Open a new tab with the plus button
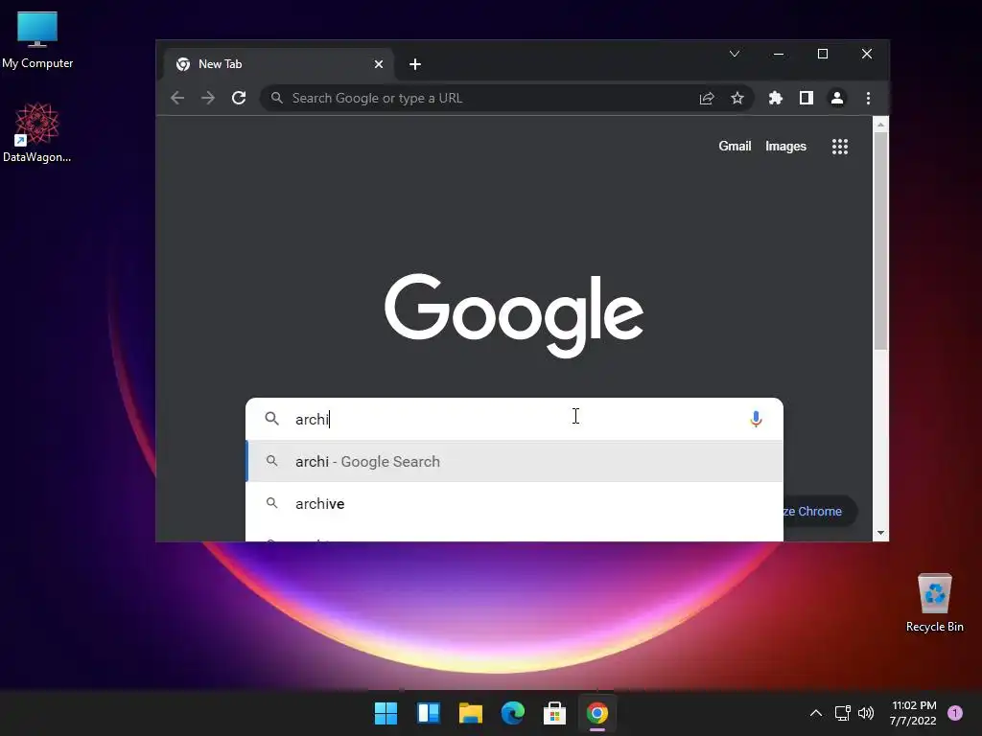 tap(414, 64)
